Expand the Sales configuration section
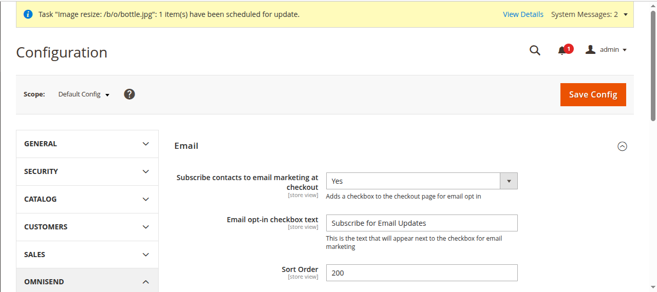Image resolution: width=657 pixels, height=292 pixels. click(x=87, y=255)
